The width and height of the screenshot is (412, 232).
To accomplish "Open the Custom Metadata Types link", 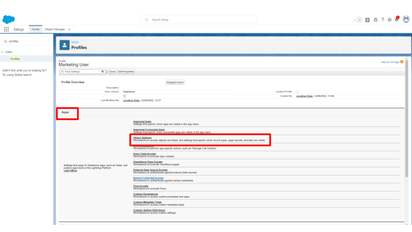I will click(x=147, y=202).
